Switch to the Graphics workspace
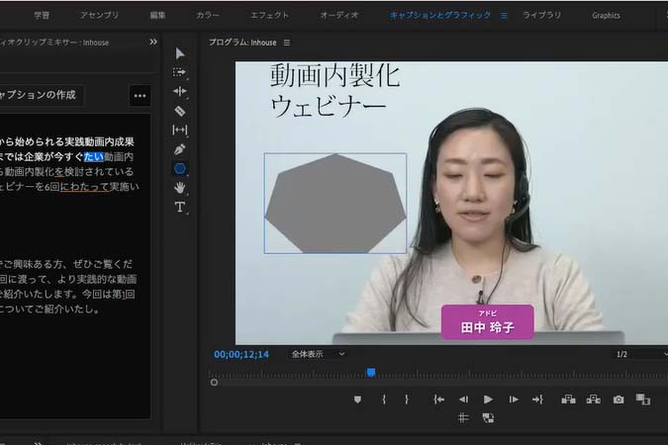The width and height of the screenshot is (668, 445). tap(606, 16)
